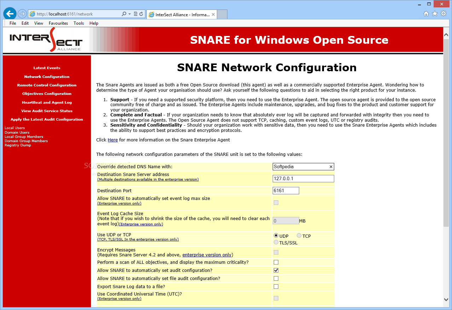Click the Encrypt Messages checkbox
This screenshot has width=452, height=310.
[x=276, y=252]
